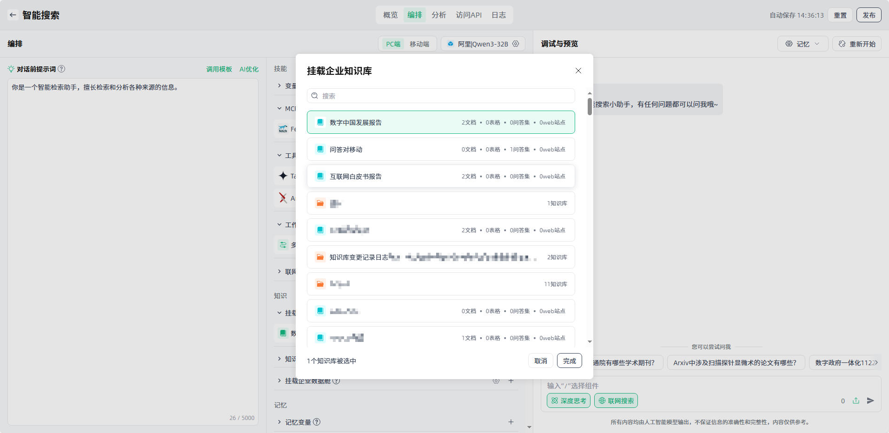Click the plus icon for 记忆变量
Viewport: 889px width, 433px height.
click(511, 422)
